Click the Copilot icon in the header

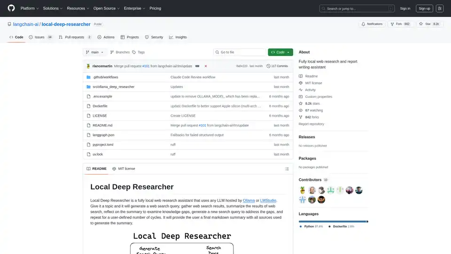coord(440,8)
